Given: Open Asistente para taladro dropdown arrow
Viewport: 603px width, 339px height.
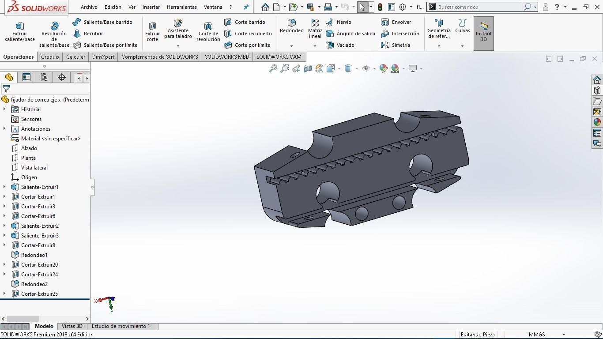Looking at the screenshot, I should coord(178,46).
